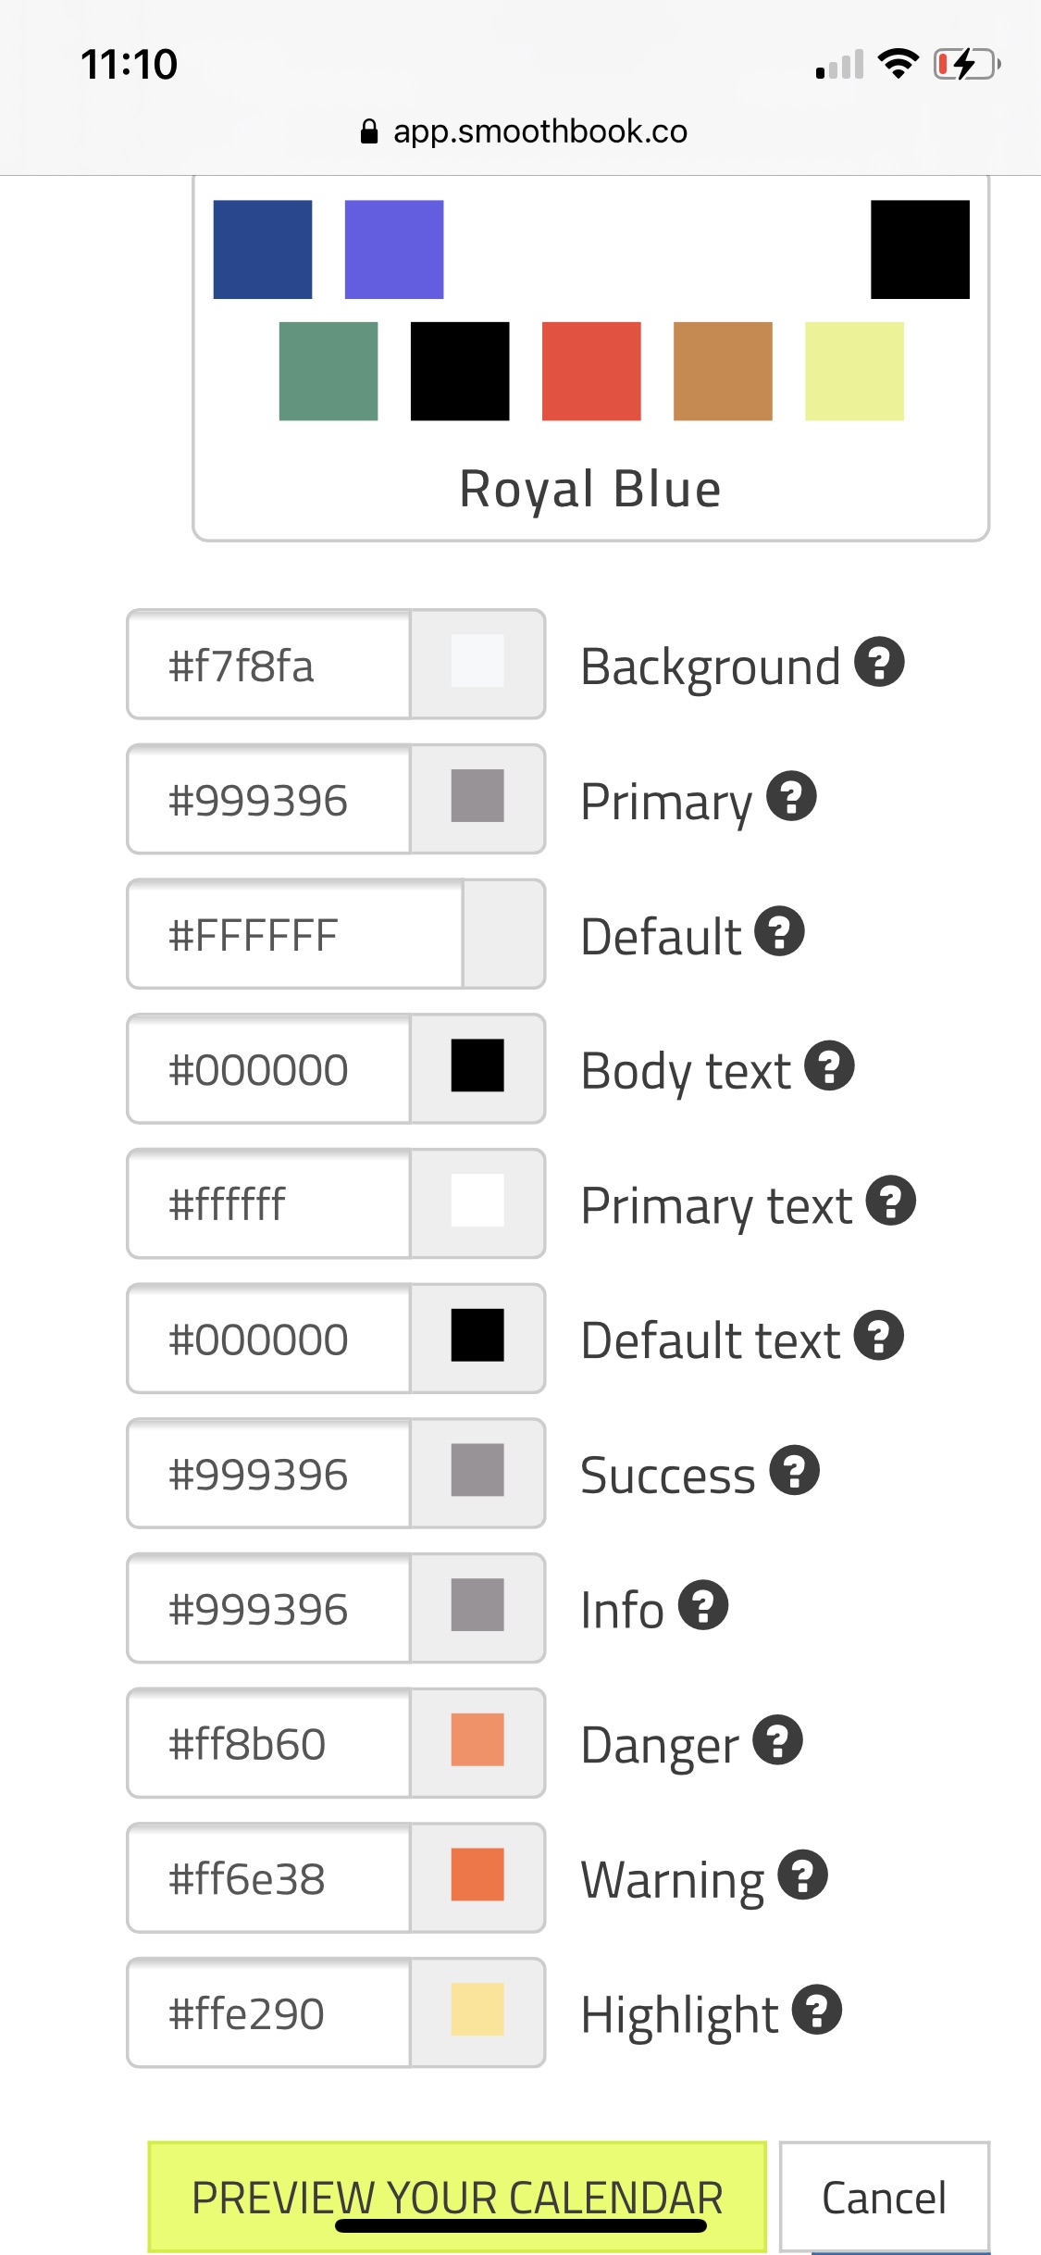Click the help icon next to Background
Screen dimensions: 1041x2255
pyautogui.click(x=878, y=662)
